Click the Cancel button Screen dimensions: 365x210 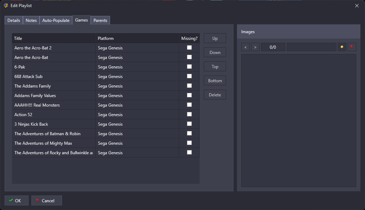(x=47, y=200)
